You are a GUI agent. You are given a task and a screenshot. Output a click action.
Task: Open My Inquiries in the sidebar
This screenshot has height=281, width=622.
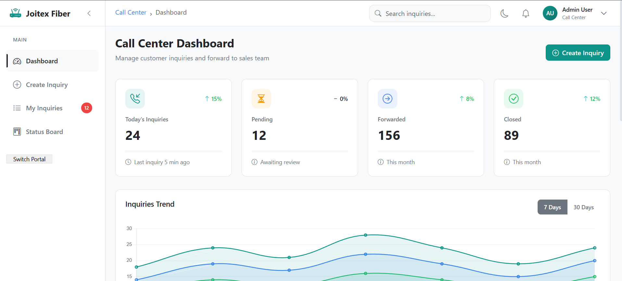(53, 108)
